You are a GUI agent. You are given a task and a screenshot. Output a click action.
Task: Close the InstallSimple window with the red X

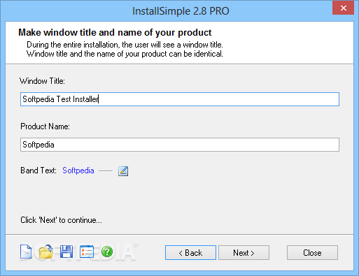(x=344, y=8)
